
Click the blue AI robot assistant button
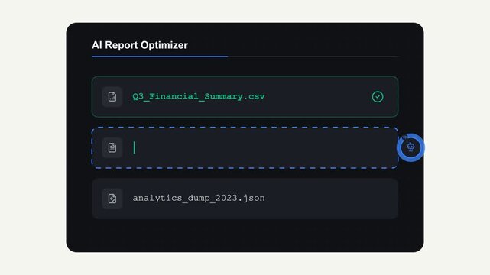[x=410, y=147]
